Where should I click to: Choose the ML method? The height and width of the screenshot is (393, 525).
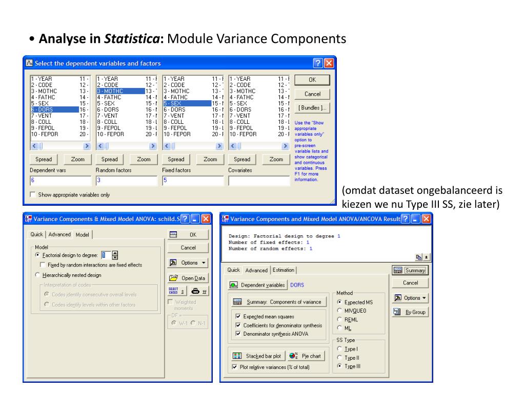[x=339, y=328]
